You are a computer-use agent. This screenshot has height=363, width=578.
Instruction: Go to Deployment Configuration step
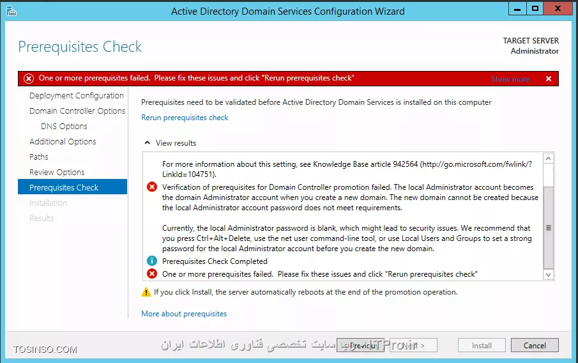pos(76,96)
